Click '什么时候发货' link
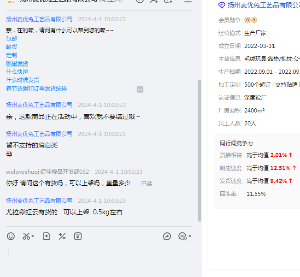300x277 pixels. (23, 80)
